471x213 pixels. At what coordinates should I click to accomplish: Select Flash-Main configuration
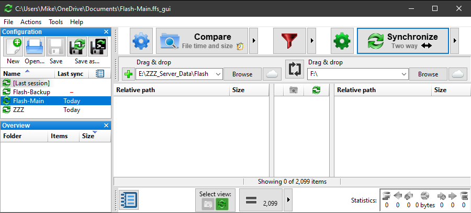coord(56,101)
